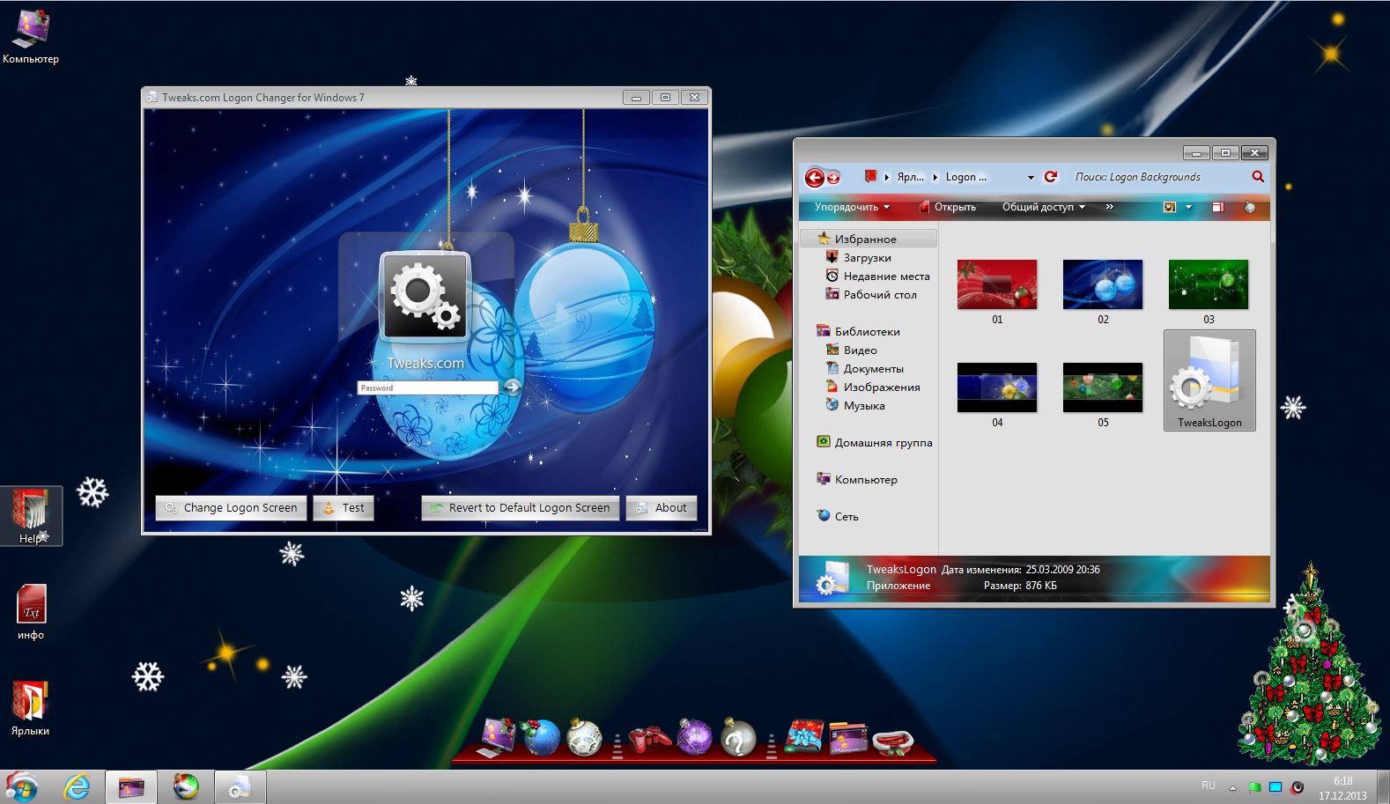Launch Internet Explorer from the taskbar
Image resolution: width=1390 pixels, height=804 pixels.
coord(78,786)
